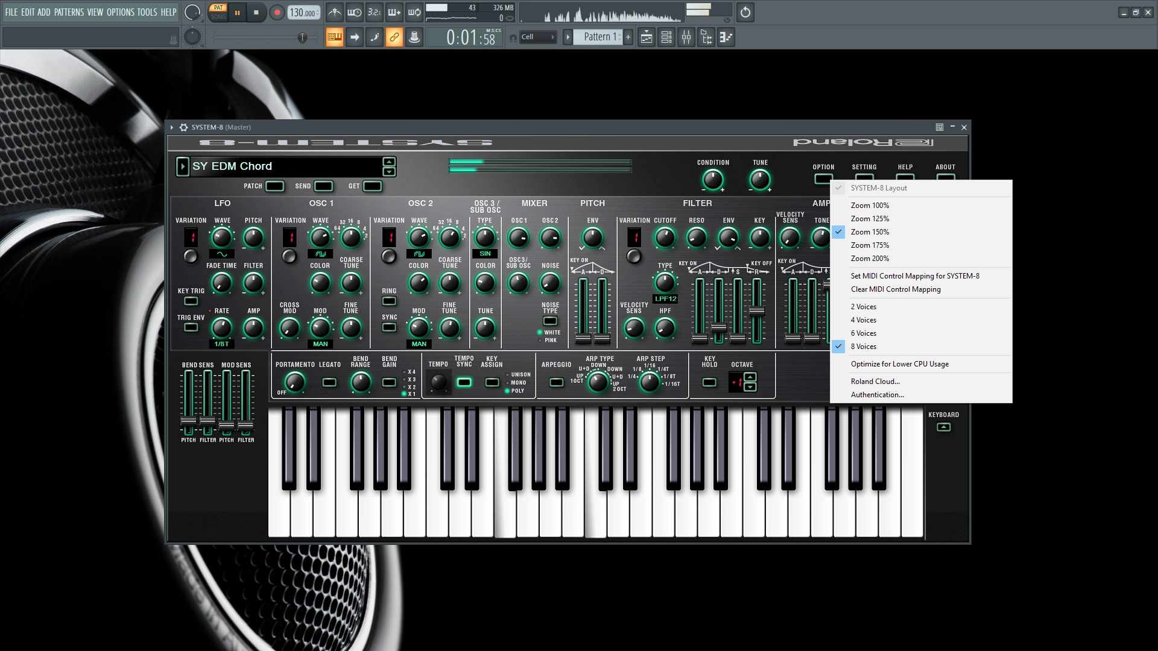This screenshot has height=651, width=1158.
Task: Click the SYSTEM-8 OPTION button
Action: 823,178
